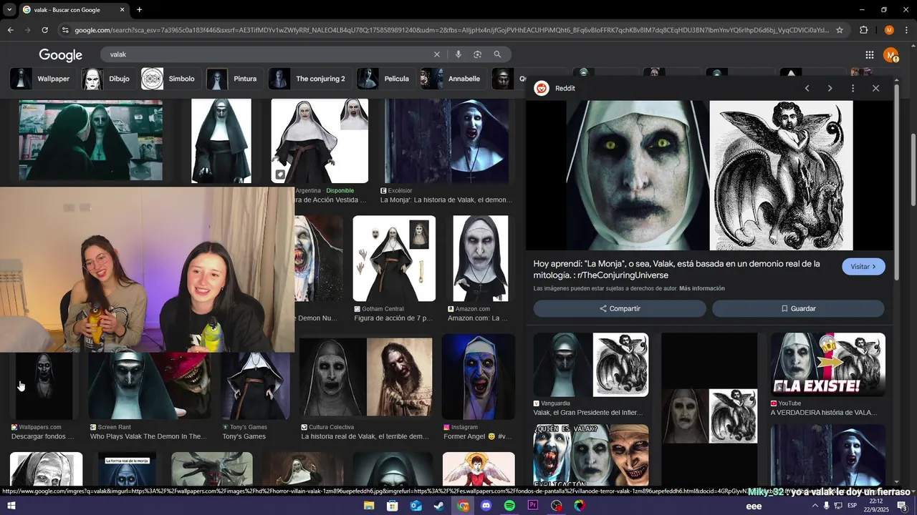Open the Google apps grid

pyautogui.click(x=869, y=55)
